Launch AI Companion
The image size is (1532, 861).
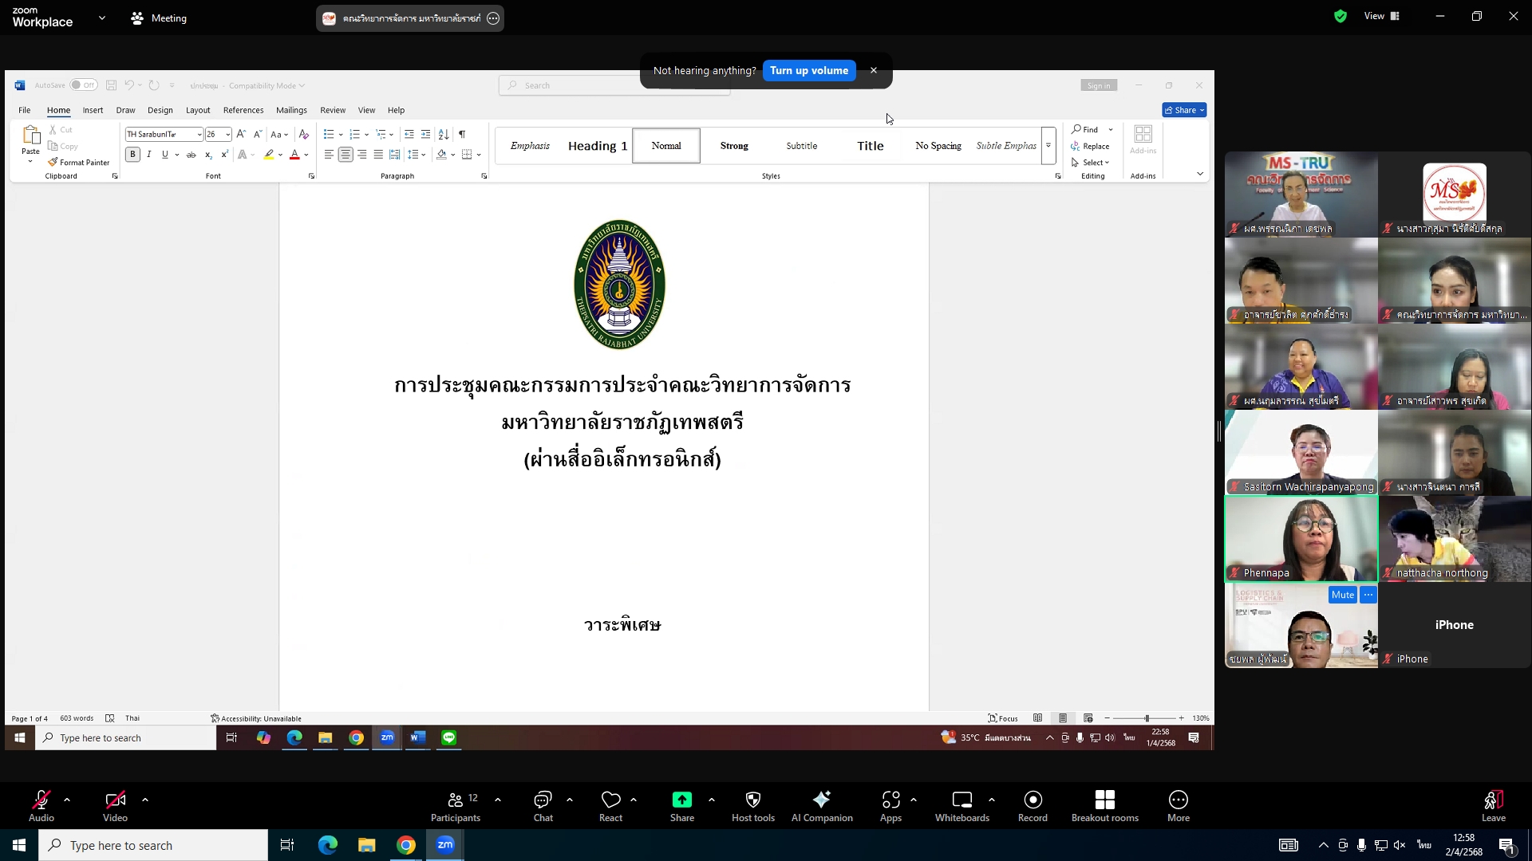[x=821, y=805]
